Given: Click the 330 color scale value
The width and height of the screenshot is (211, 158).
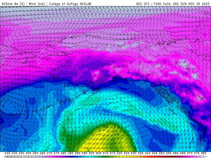Looking at the screenshot, I should point(133,153).
